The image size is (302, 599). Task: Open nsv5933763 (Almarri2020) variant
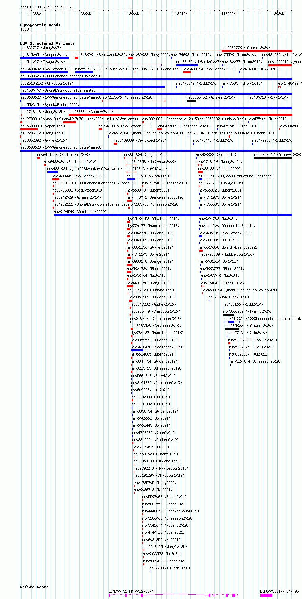253,340
